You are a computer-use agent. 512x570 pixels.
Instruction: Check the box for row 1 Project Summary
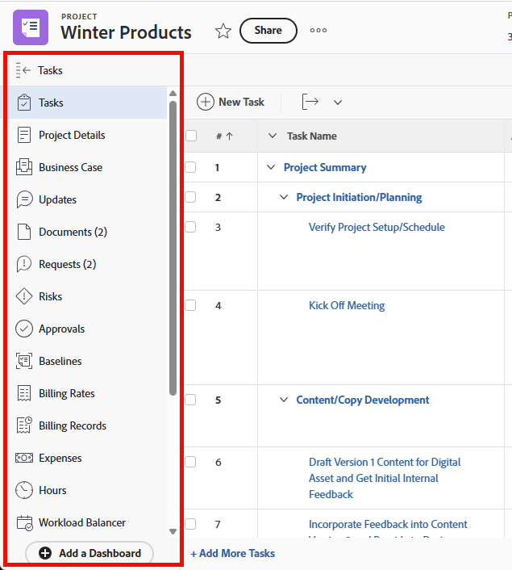pyautogui.click(x=190, y=168)
